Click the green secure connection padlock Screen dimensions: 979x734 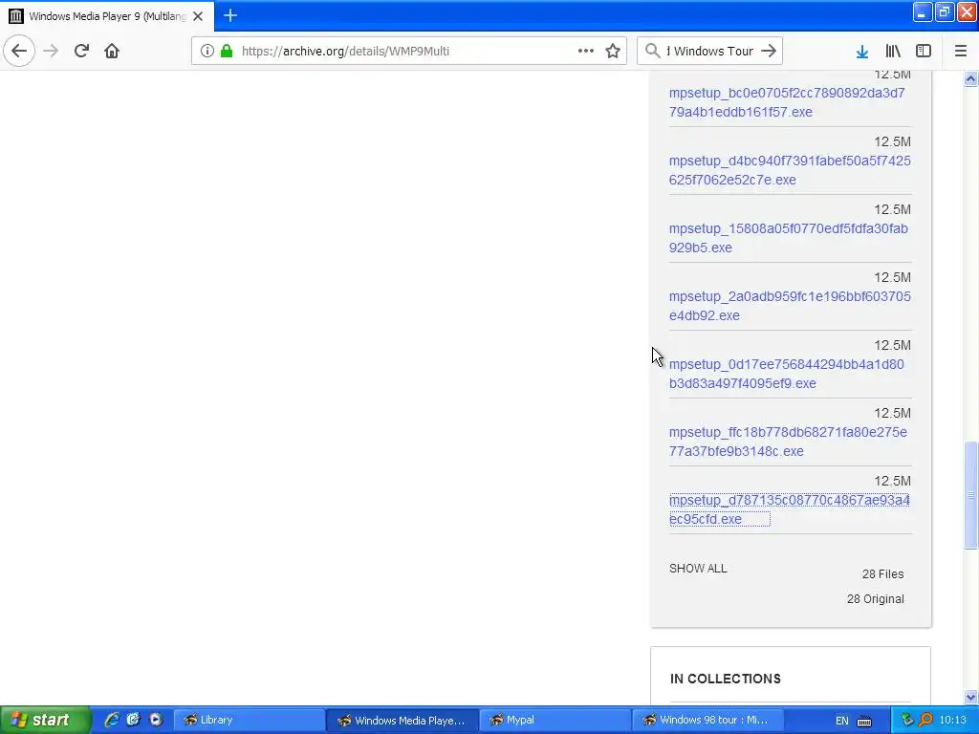point(227,51)
